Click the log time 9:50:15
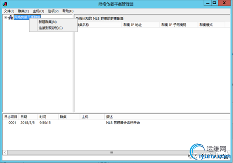This screenshot has height=163, width=233. coord(45,123)
